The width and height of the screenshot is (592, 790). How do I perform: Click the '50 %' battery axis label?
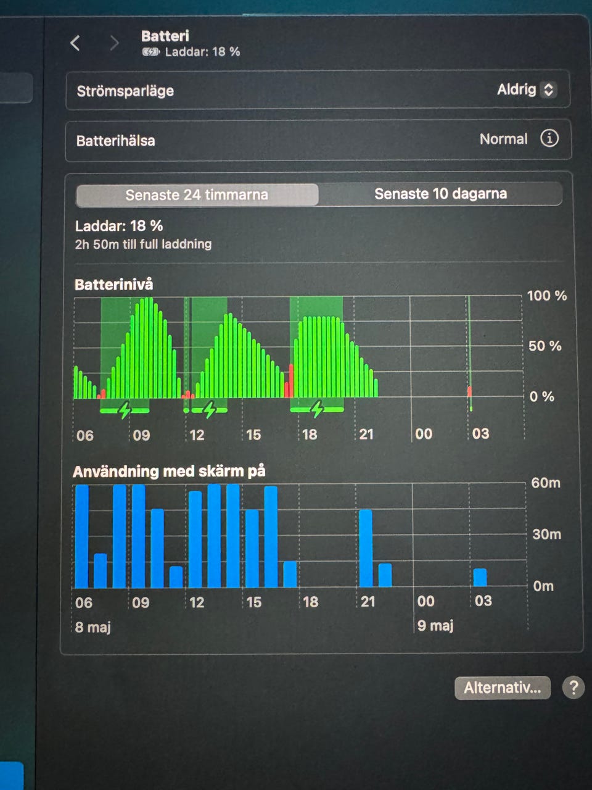tap(545, 346)
